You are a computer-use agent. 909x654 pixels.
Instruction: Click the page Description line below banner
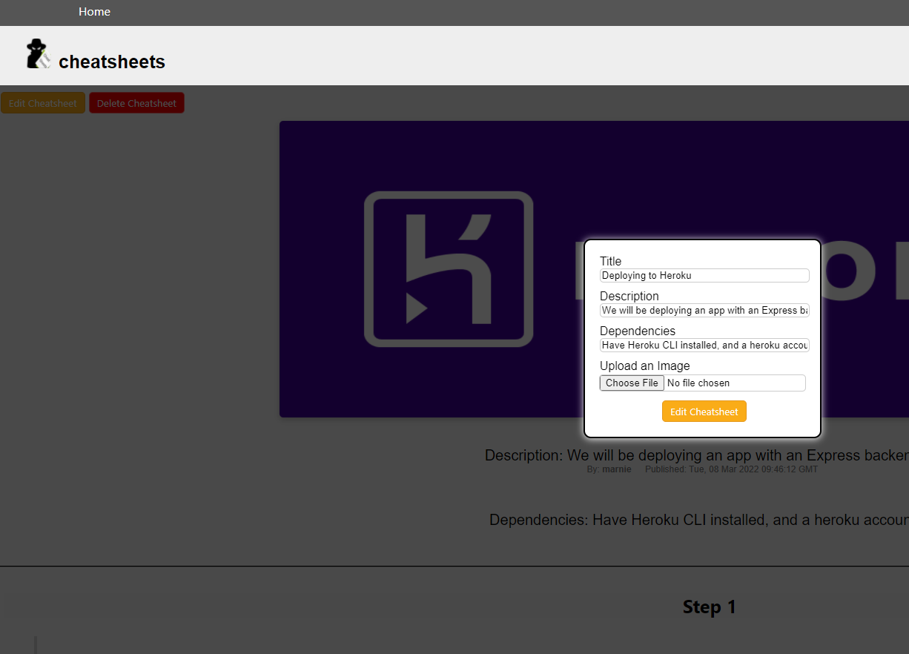click(x=697, y=455)
